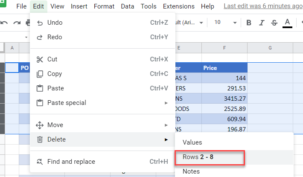Choose Values in Delete submenu
Viewport: 303px width, 177px height.
192,142
